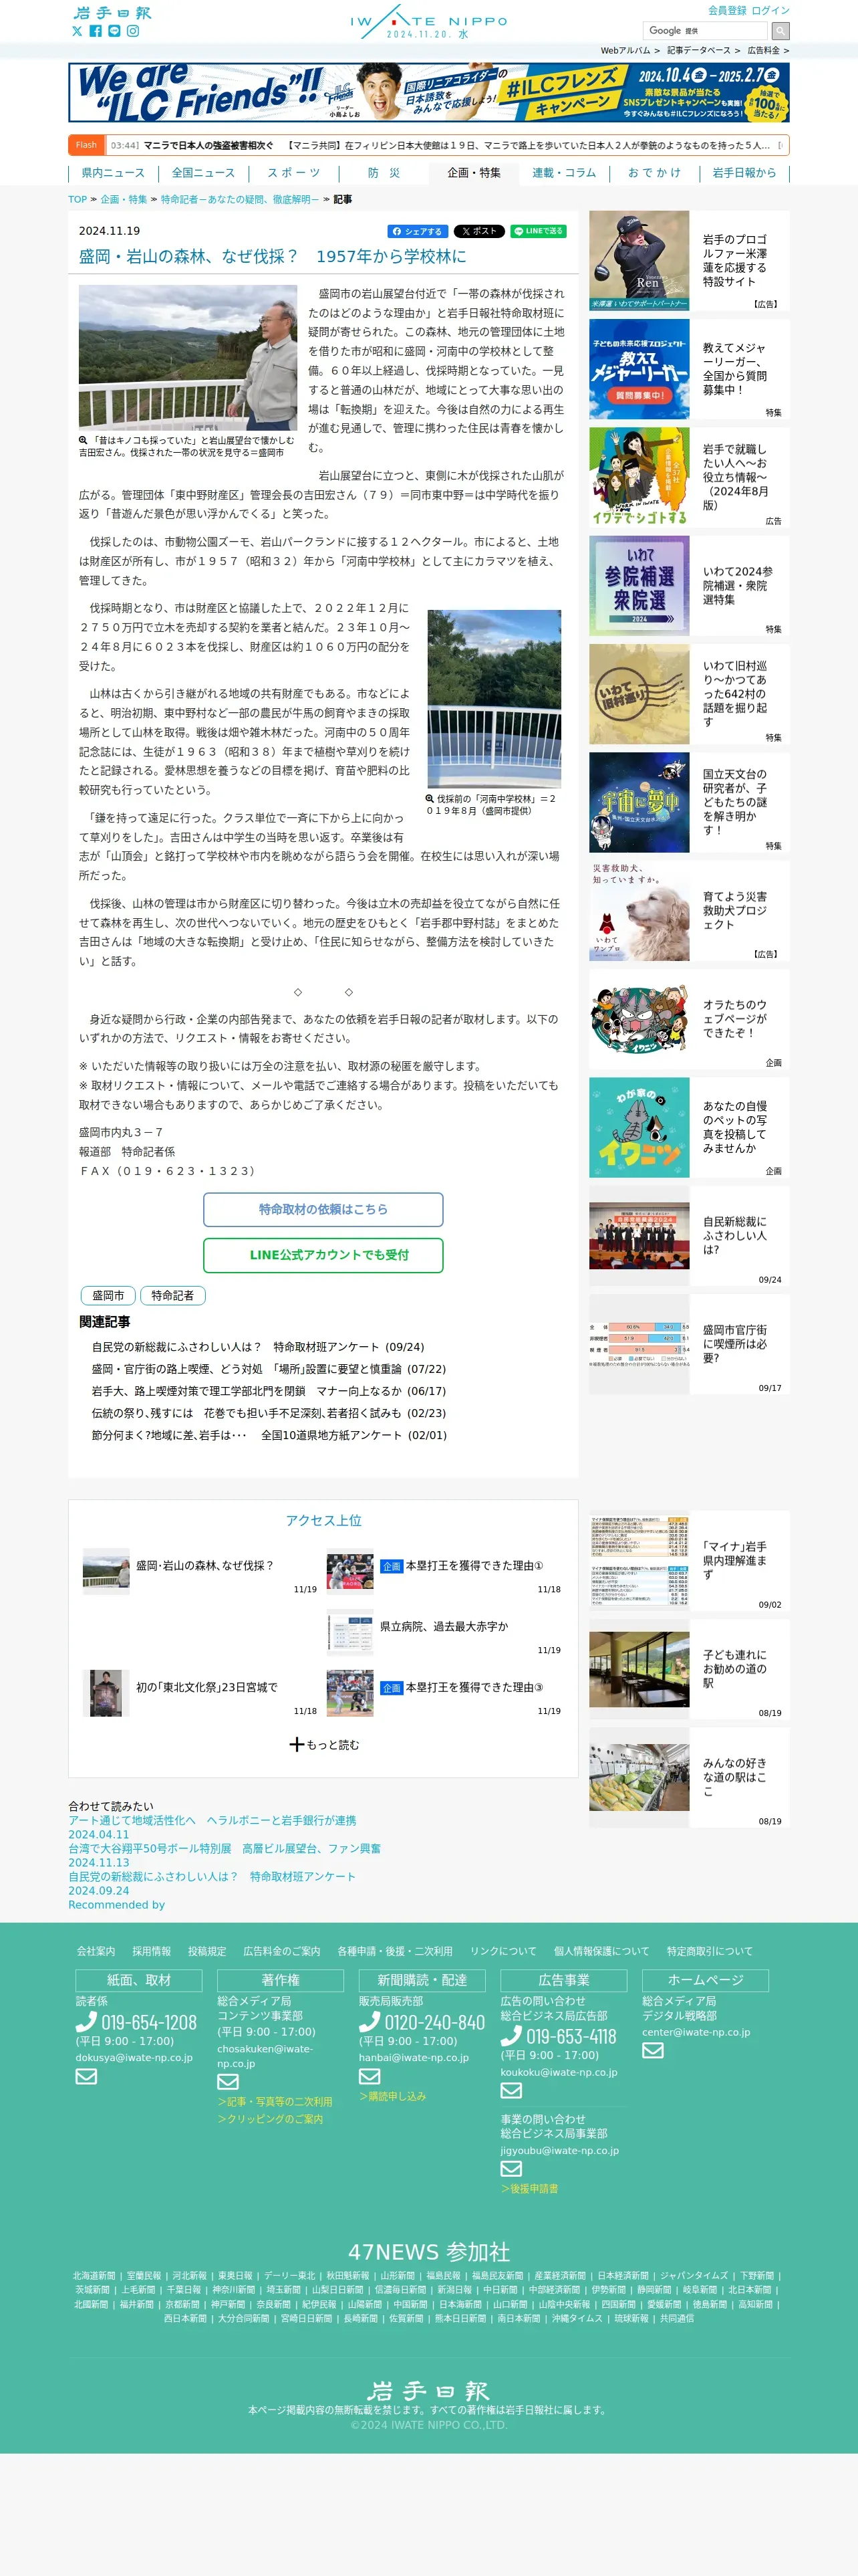Click the 特命取材の依頼はこちら button
The image size is (858, 2576).
point(323,1209)
